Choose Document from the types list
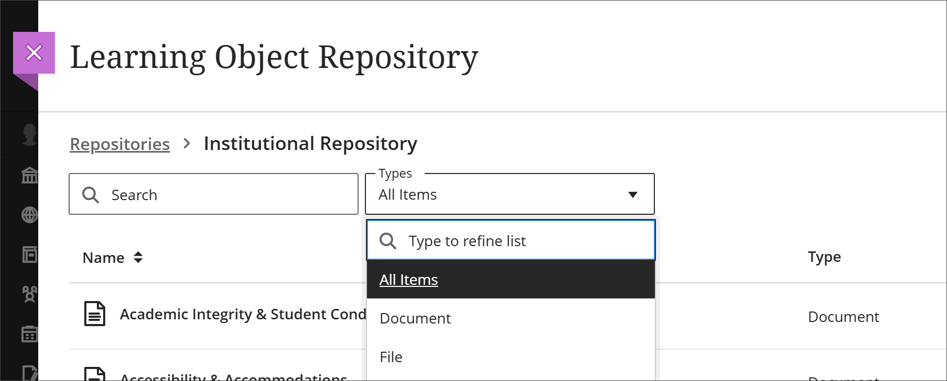Screen dimensions: 947x381 point(415,318)
